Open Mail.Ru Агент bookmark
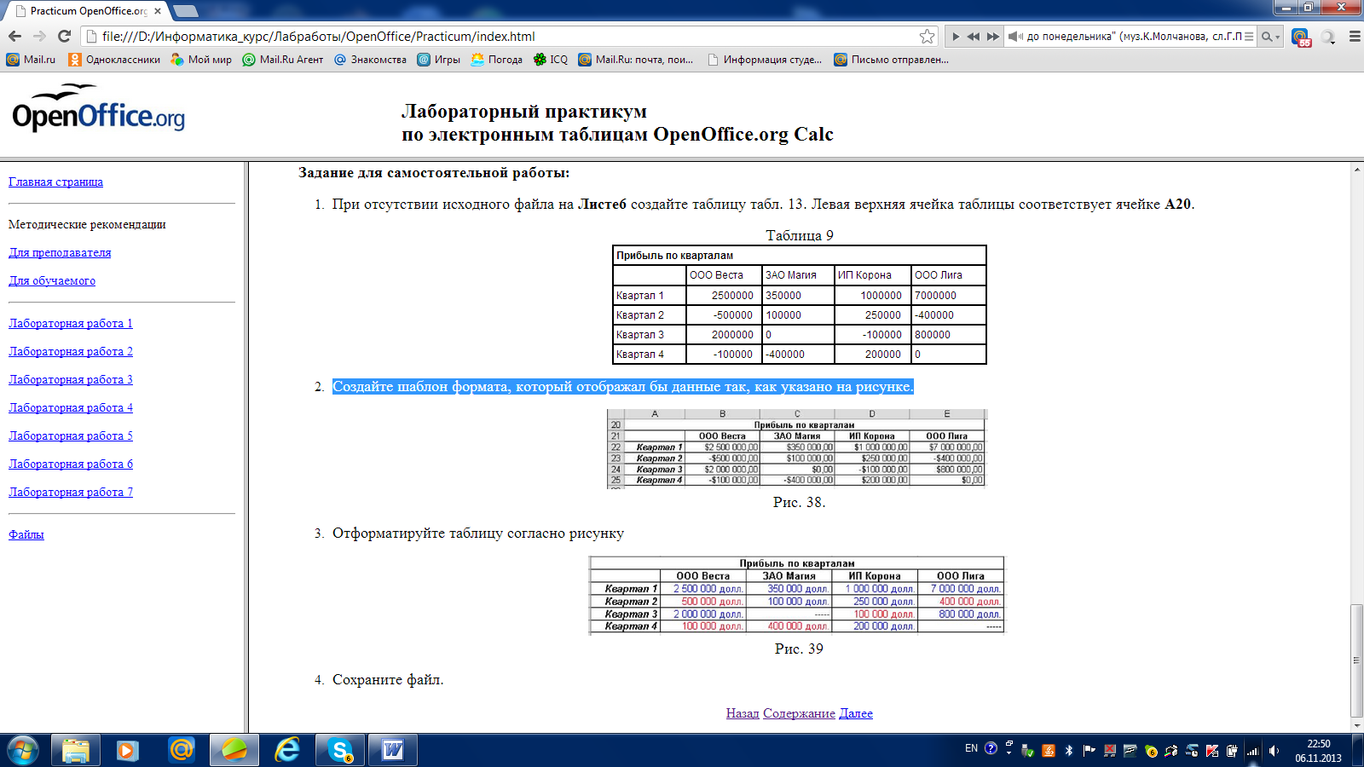Screen dimensions: 1364x767 [283, 60]
